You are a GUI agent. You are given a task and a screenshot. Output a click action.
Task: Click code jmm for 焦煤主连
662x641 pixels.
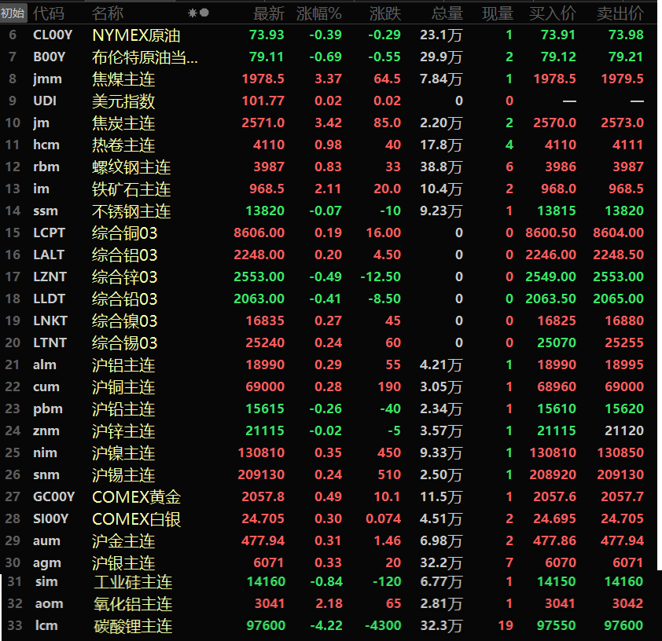pyautogui.click(x=47, y=79)
